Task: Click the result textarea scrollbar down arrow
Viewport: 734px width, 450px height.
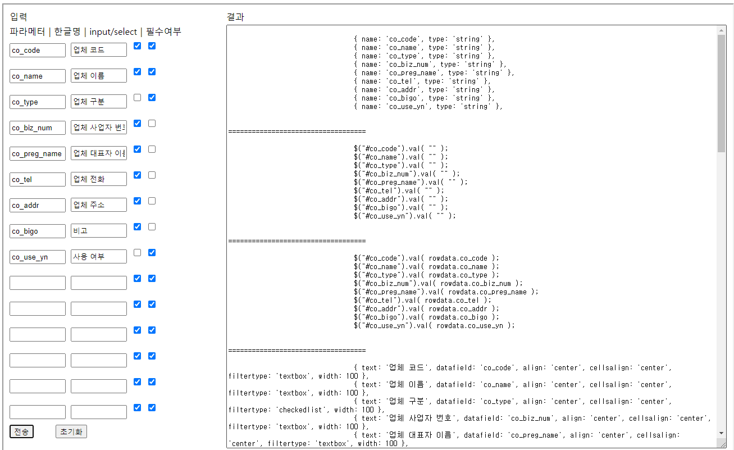Action: (722, 433)
